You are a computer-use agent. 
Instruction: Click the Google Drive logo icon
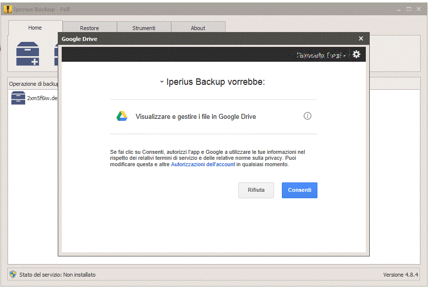click(x=122, y=116)
